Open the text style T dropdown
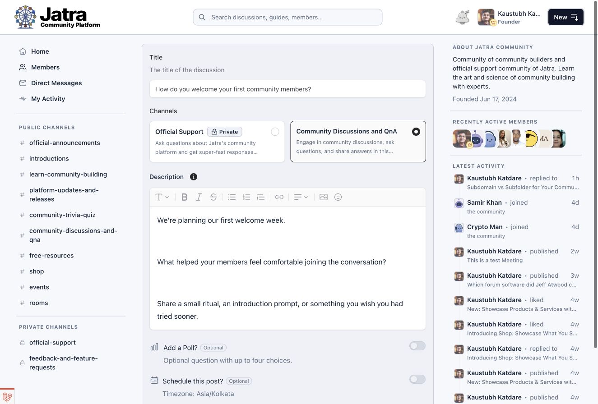 tap(162, 197)
